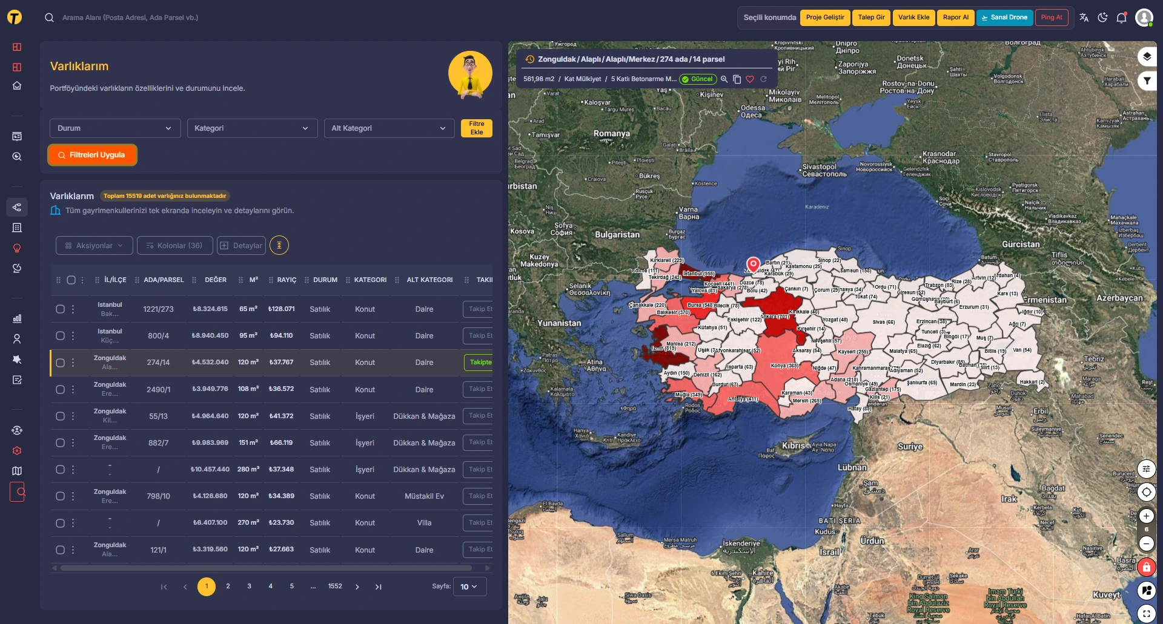Select all rows header checkbox
The image size is (1163, 624).
(x=71, y=280)
